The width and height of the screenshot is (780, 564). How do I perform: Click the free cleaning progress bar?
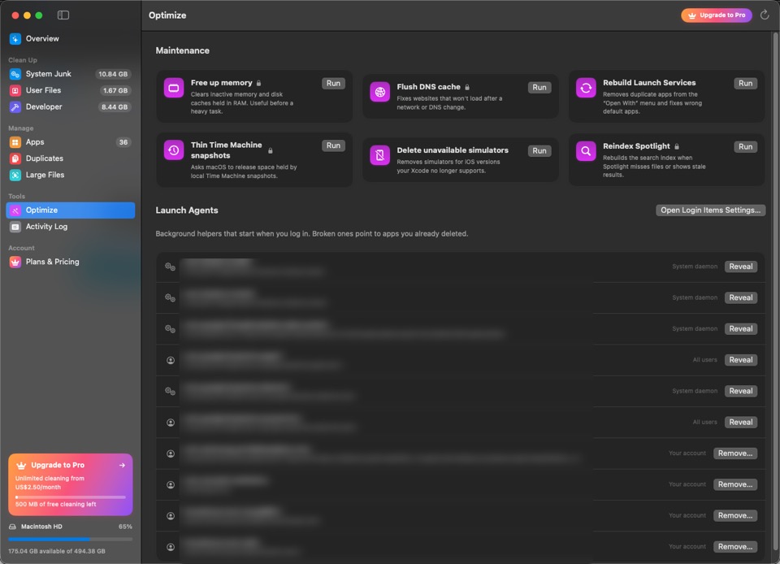[71, 497]
